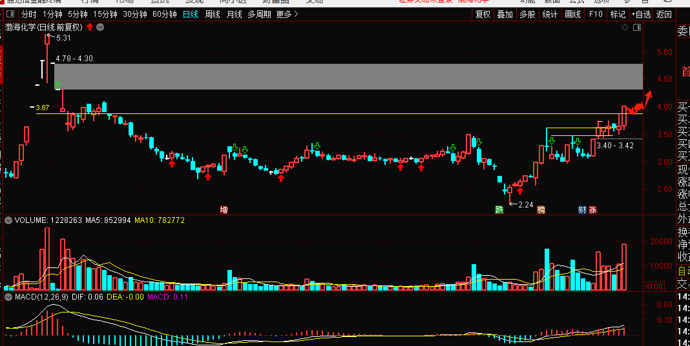Viewport: 690px width, 346px height.
Task: Click the 5.31 high price label
Action: pos(63,38)
